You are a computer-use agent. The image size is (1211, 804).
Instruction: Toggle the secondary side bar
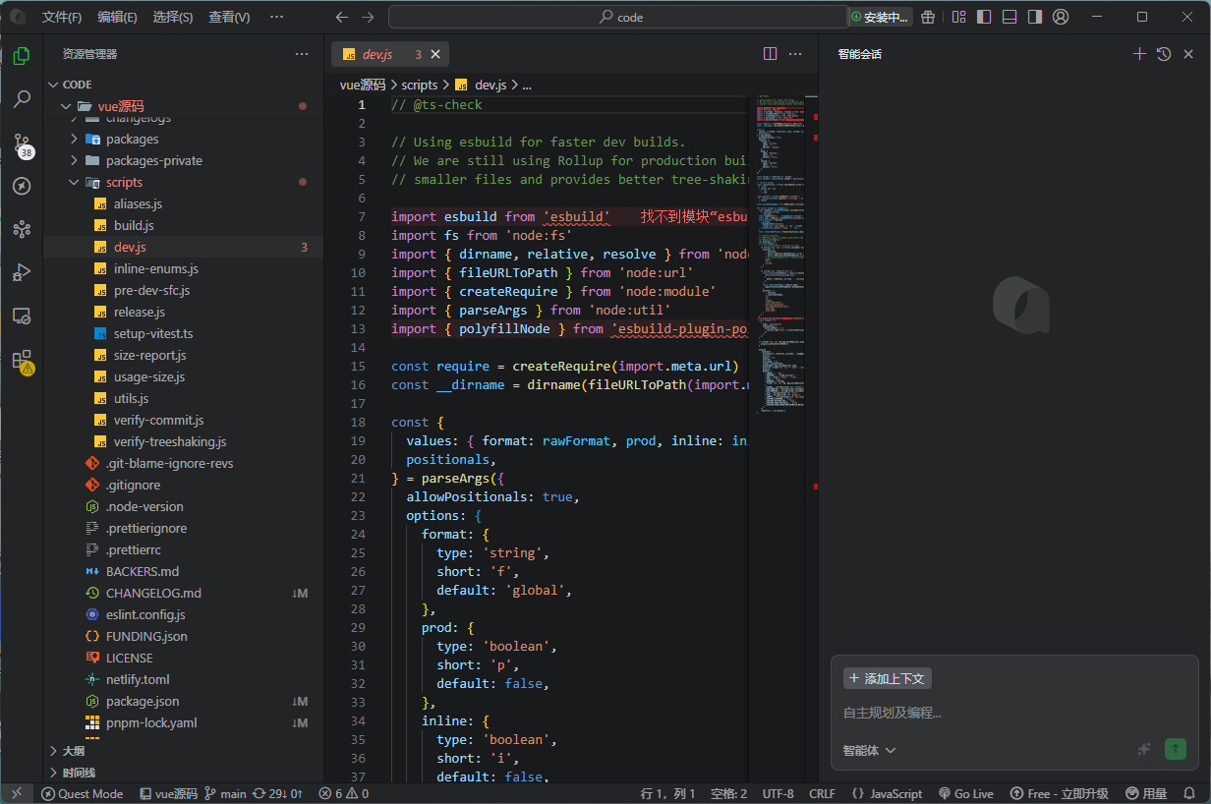click(1035, 17)
